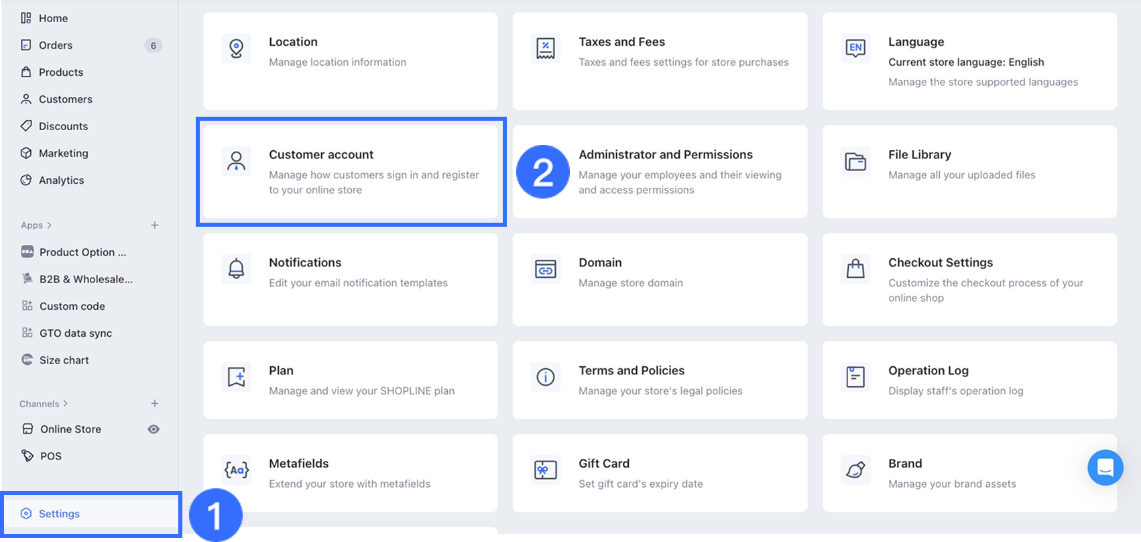
Task: Open Terms and Policies settings
Action: tap(660, 380)
